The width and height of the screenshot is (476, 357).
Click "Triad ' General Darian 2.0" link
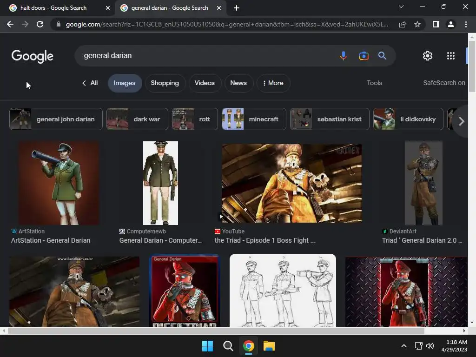tap(422, 240)
